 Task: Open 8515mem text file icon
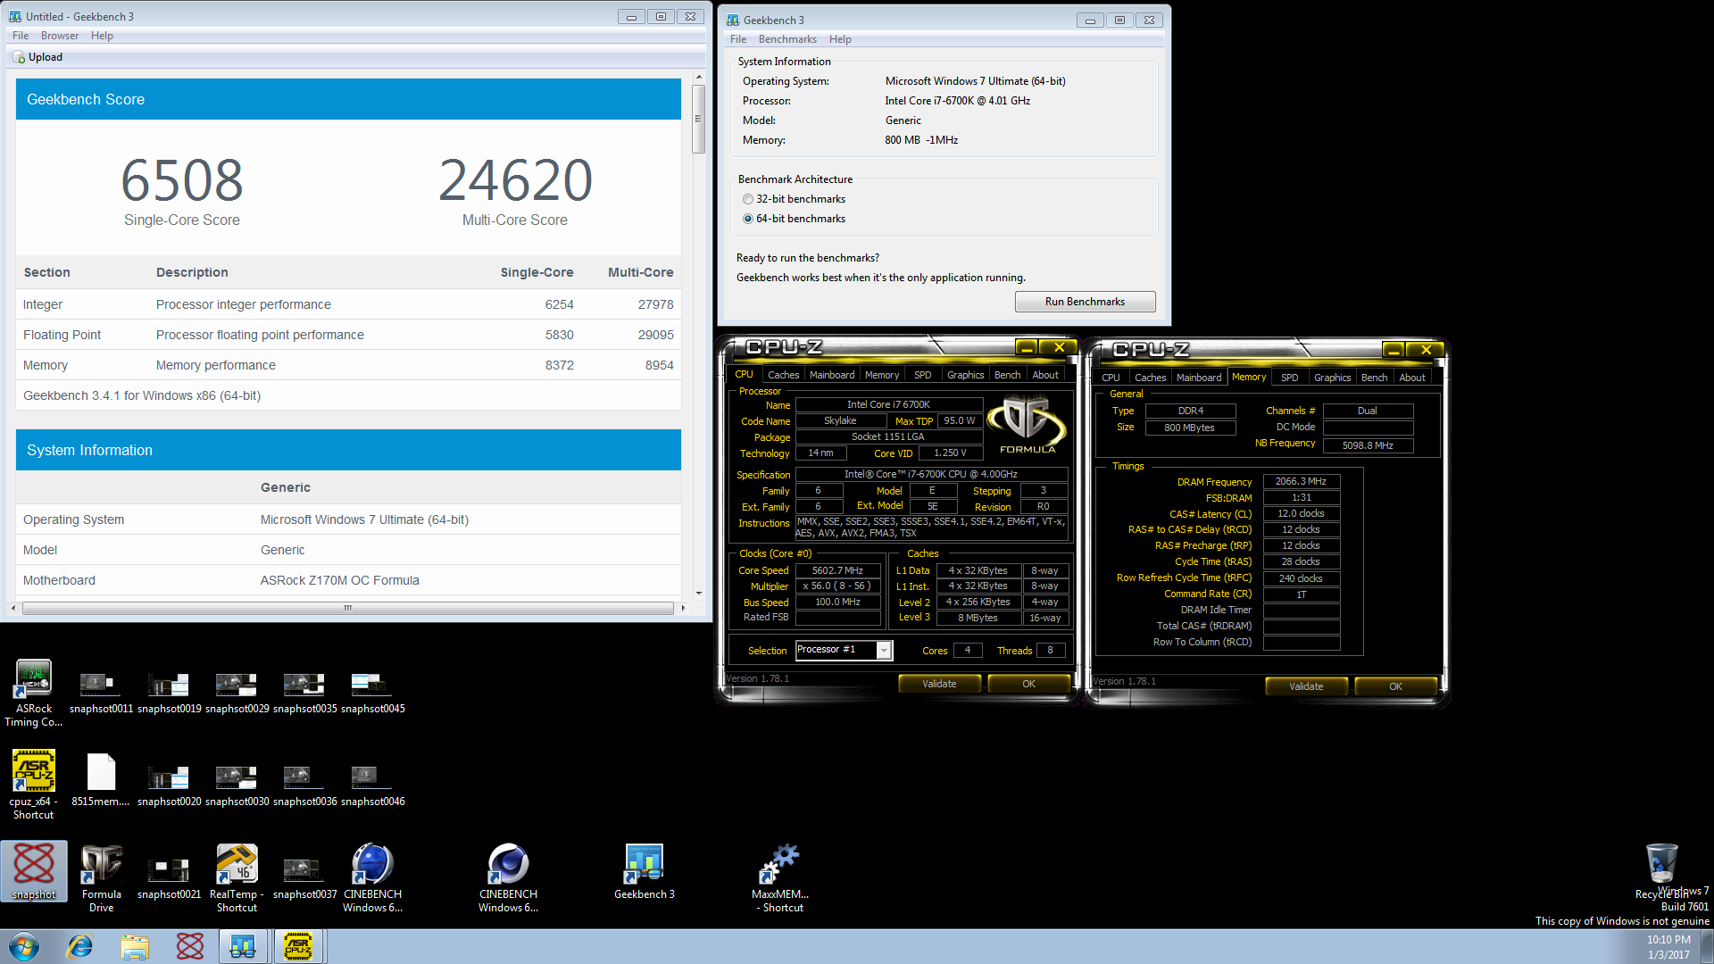pos(101,779)
